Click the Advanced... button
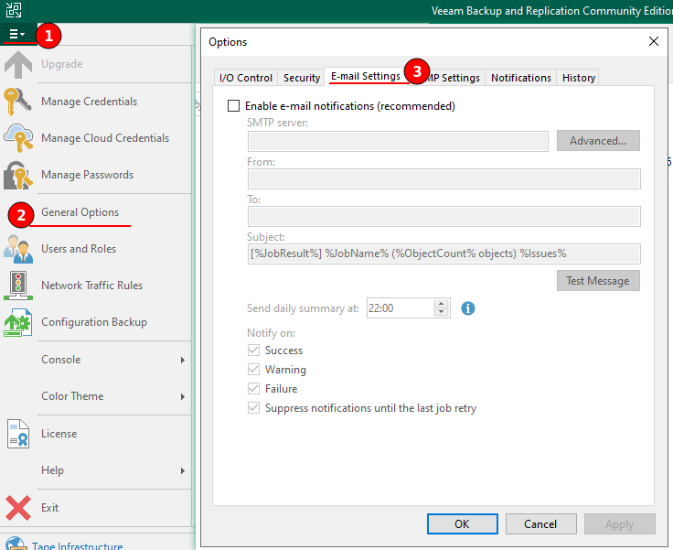The image size is (673, 550). tap(598, 141)
